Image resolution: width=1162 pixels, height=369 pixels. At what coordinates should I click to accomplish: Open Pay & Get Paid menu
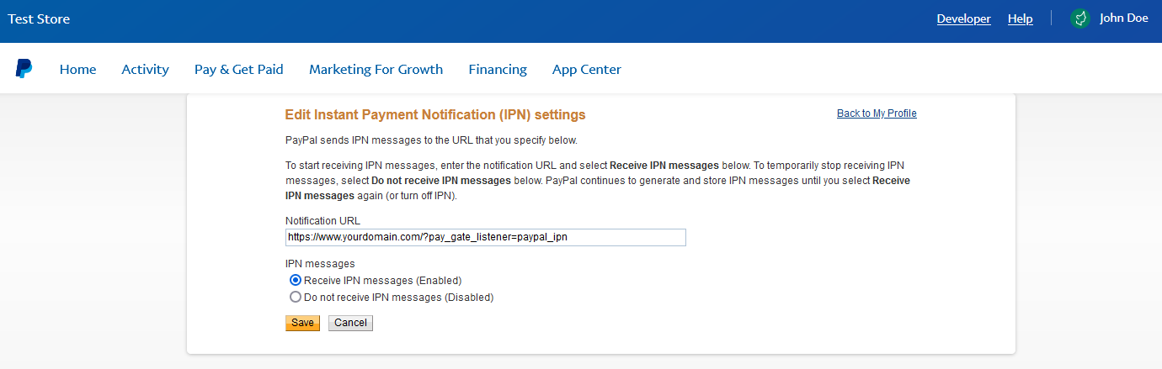pyautogui.click(x=239, y=70)
